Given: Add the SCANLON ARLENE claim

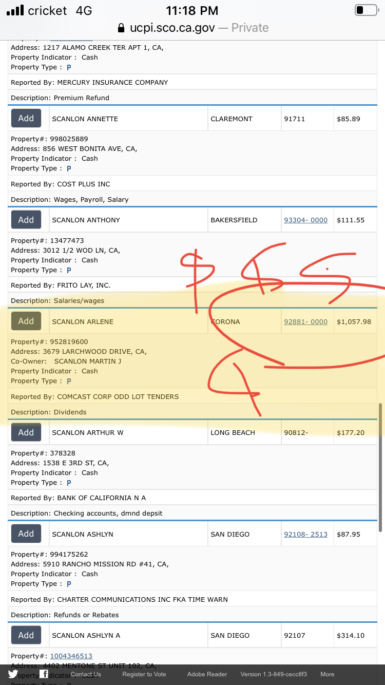Looking at the screenshot, I should pyautogui.click(x=26, y=321).
